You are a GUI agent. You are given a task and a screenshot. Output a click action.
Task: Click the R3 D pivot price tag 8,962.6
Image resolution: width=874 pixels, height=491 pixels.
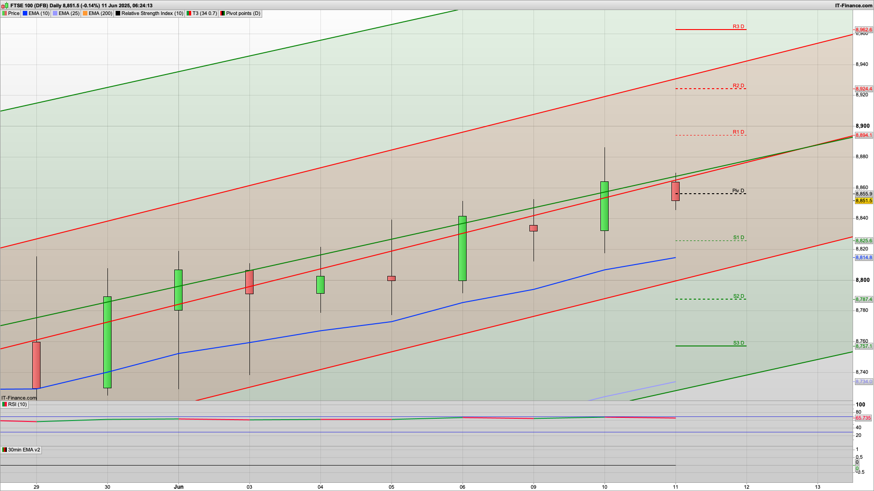coord(864,30)
